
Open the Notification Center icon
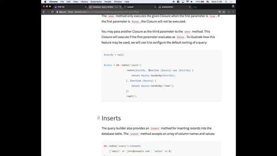coord(231,2)
